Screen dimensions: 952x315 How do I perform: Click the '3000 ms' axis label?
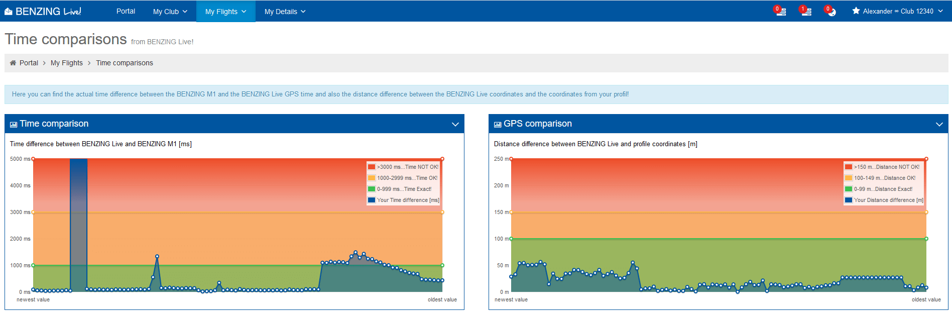click(x=20, y=212)
